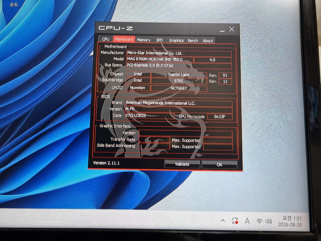
Task: Click the LPCIO vendor Nuvoton
Action: coord(138,88)
